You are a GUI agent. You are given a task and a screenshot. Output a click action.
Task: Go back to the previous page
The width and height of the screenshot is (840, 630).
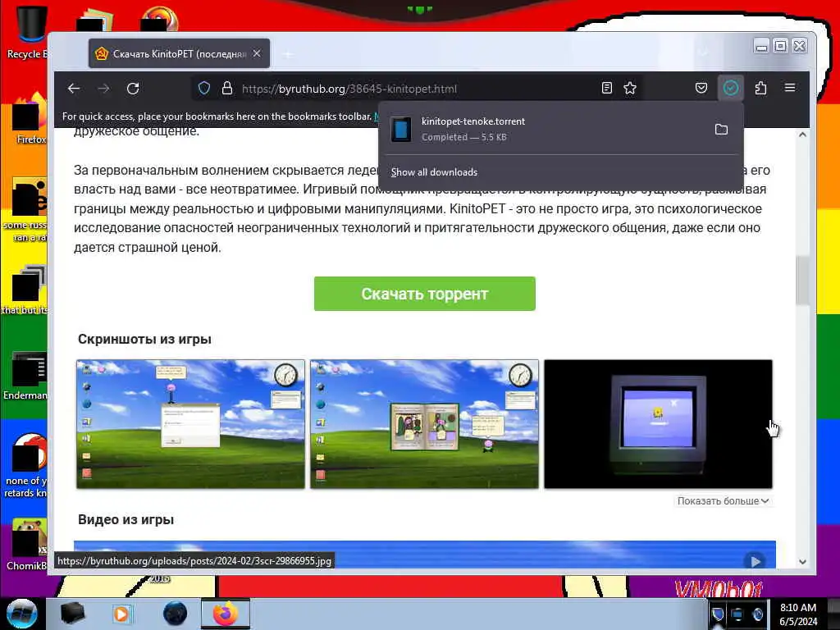point(74,89)
